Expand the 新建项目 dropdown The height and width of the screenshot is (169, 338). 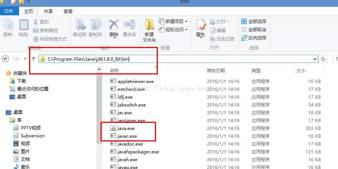pyautogui.click(x=173, y=21)
